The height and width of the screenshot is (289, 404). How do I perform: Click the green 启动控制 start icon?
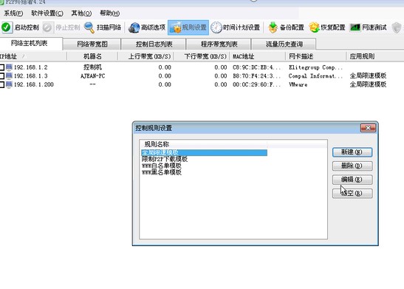[7, 27]
